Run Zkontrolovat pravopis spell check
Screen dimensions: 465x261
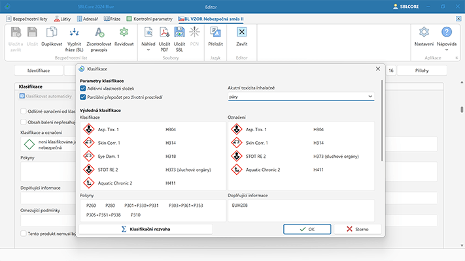click(x=99, y=33)
